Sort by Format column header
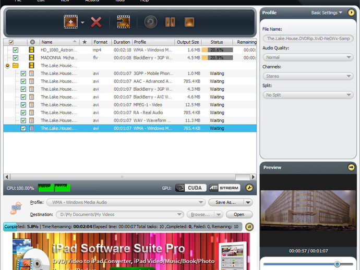The height and width of the screenshot is (270, 360). pos(101,42)
